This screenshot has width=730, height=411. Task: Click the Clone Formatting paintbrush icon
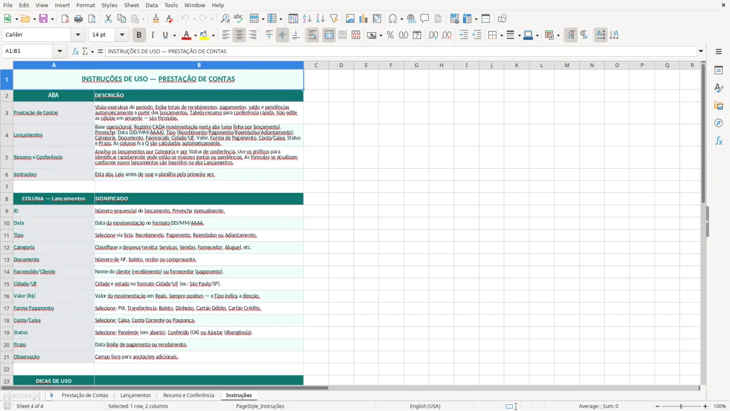click(156, 19)
